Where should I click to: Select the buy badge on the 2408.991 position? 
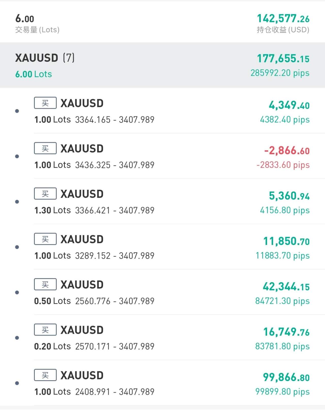(45, 375)
